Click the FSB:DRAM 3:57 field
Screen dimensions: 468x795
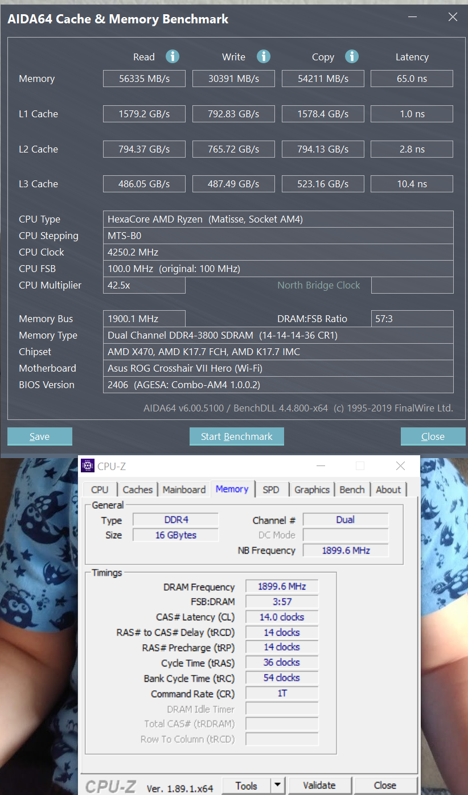point(282,602)
